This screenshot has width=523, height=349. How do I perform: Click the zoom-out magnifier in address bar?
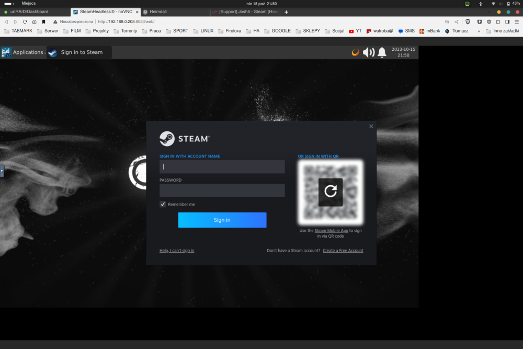pyautogui.click(x=447, y=21)
